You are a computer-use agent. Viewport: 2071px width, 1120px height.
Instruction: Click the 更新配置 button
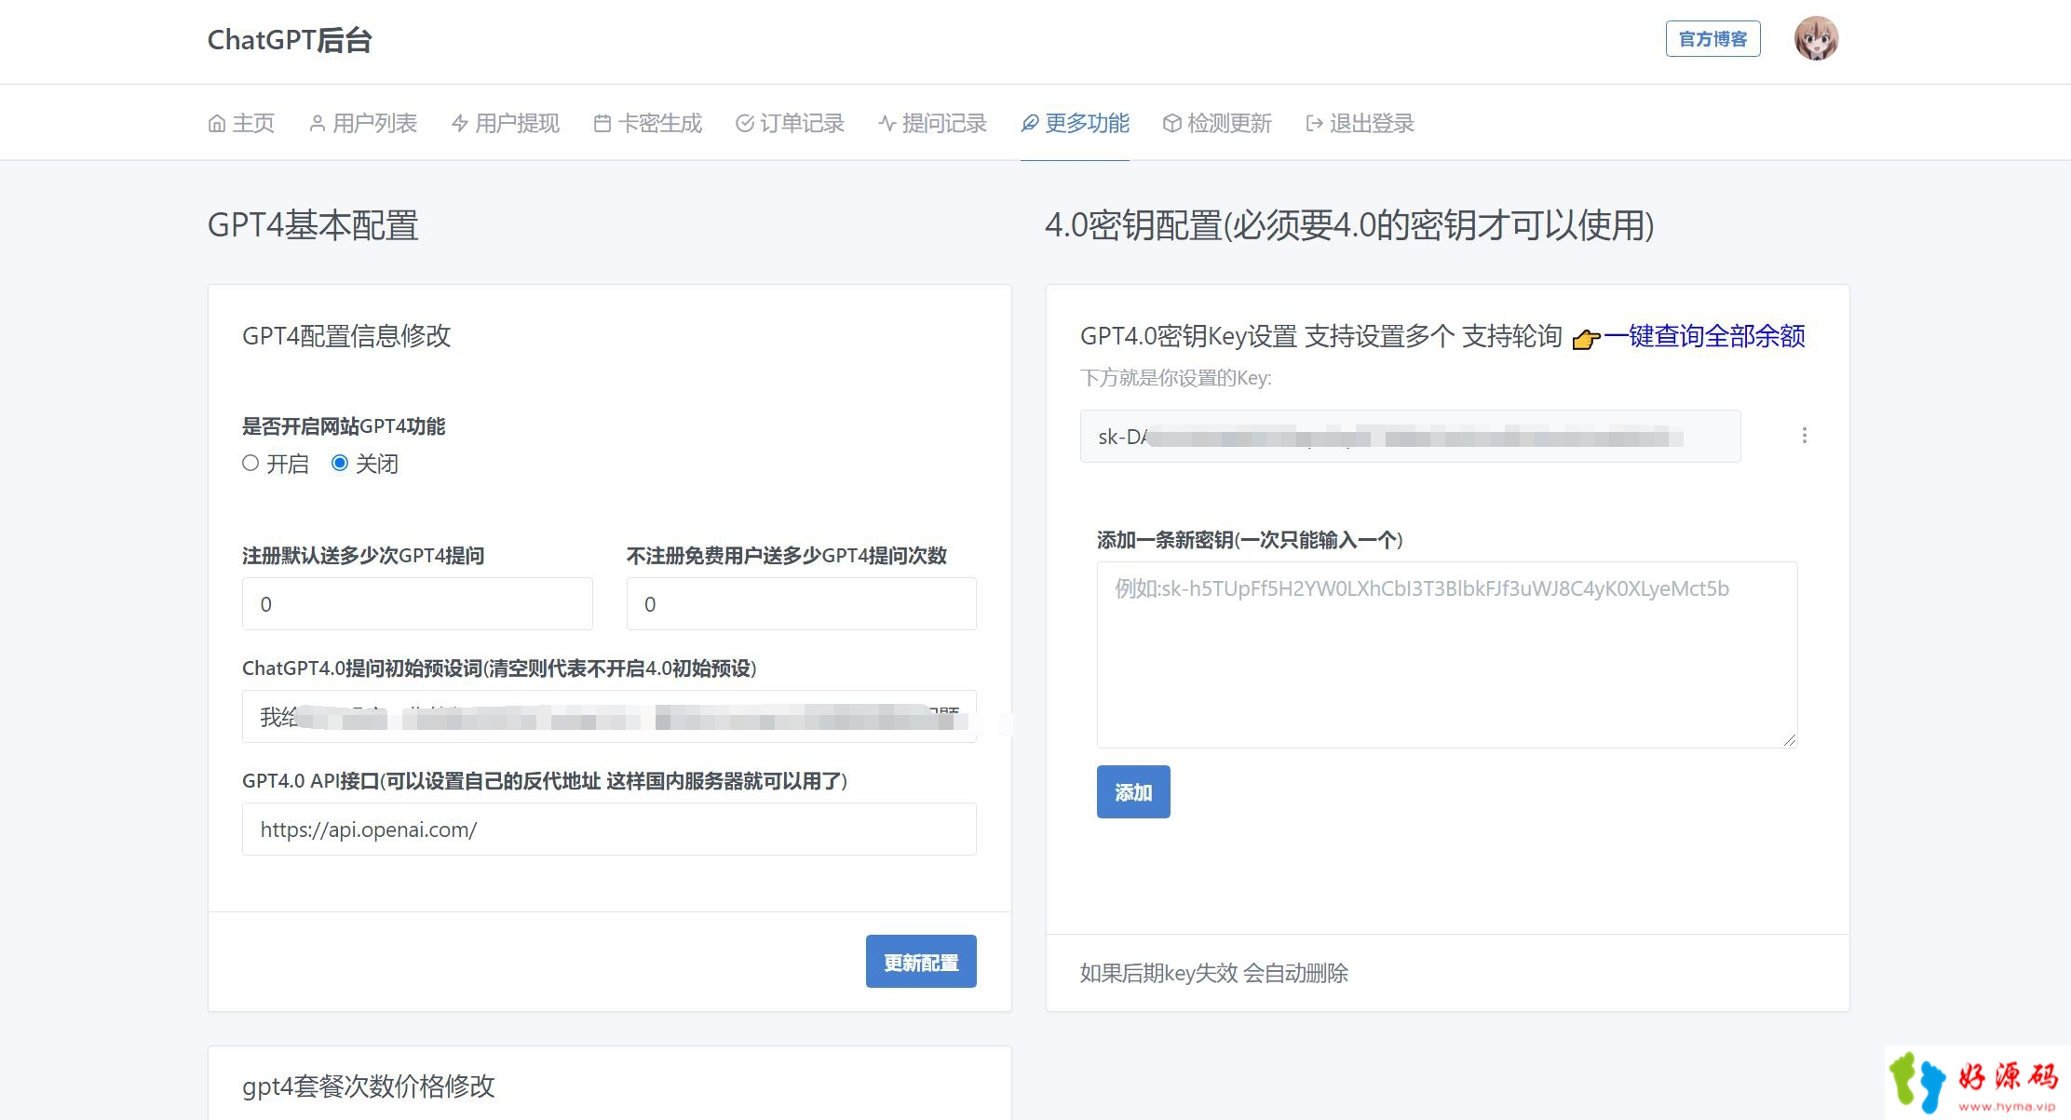pos(921,962)
